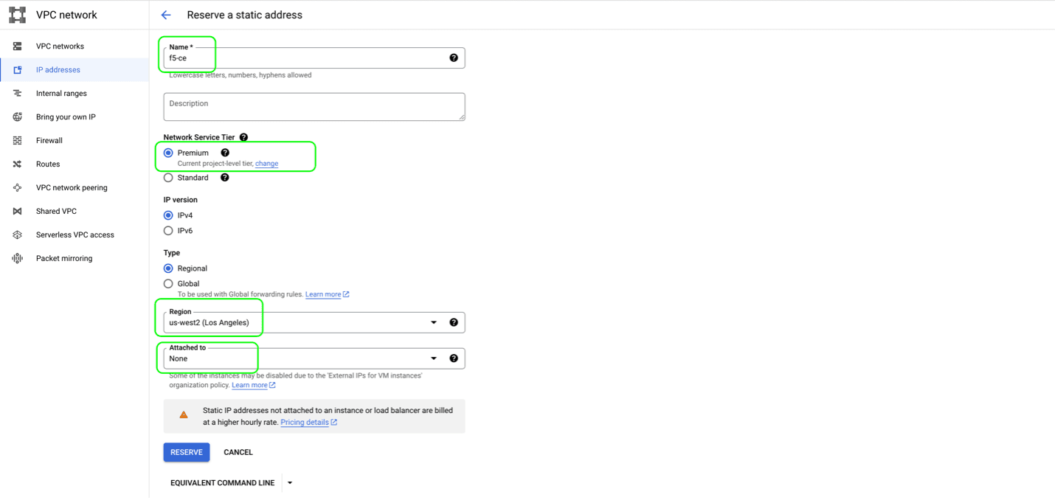Image resolution: width=1055 pixels, height=500 pixels.
Task: Click the Bring your own IP globe icon
Action: pyautogui.click(x=17, y=117)
